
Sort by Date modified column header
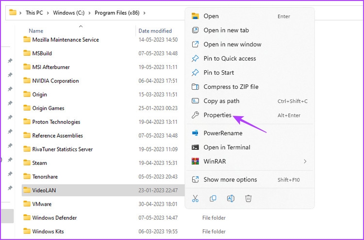coord(155,31)
